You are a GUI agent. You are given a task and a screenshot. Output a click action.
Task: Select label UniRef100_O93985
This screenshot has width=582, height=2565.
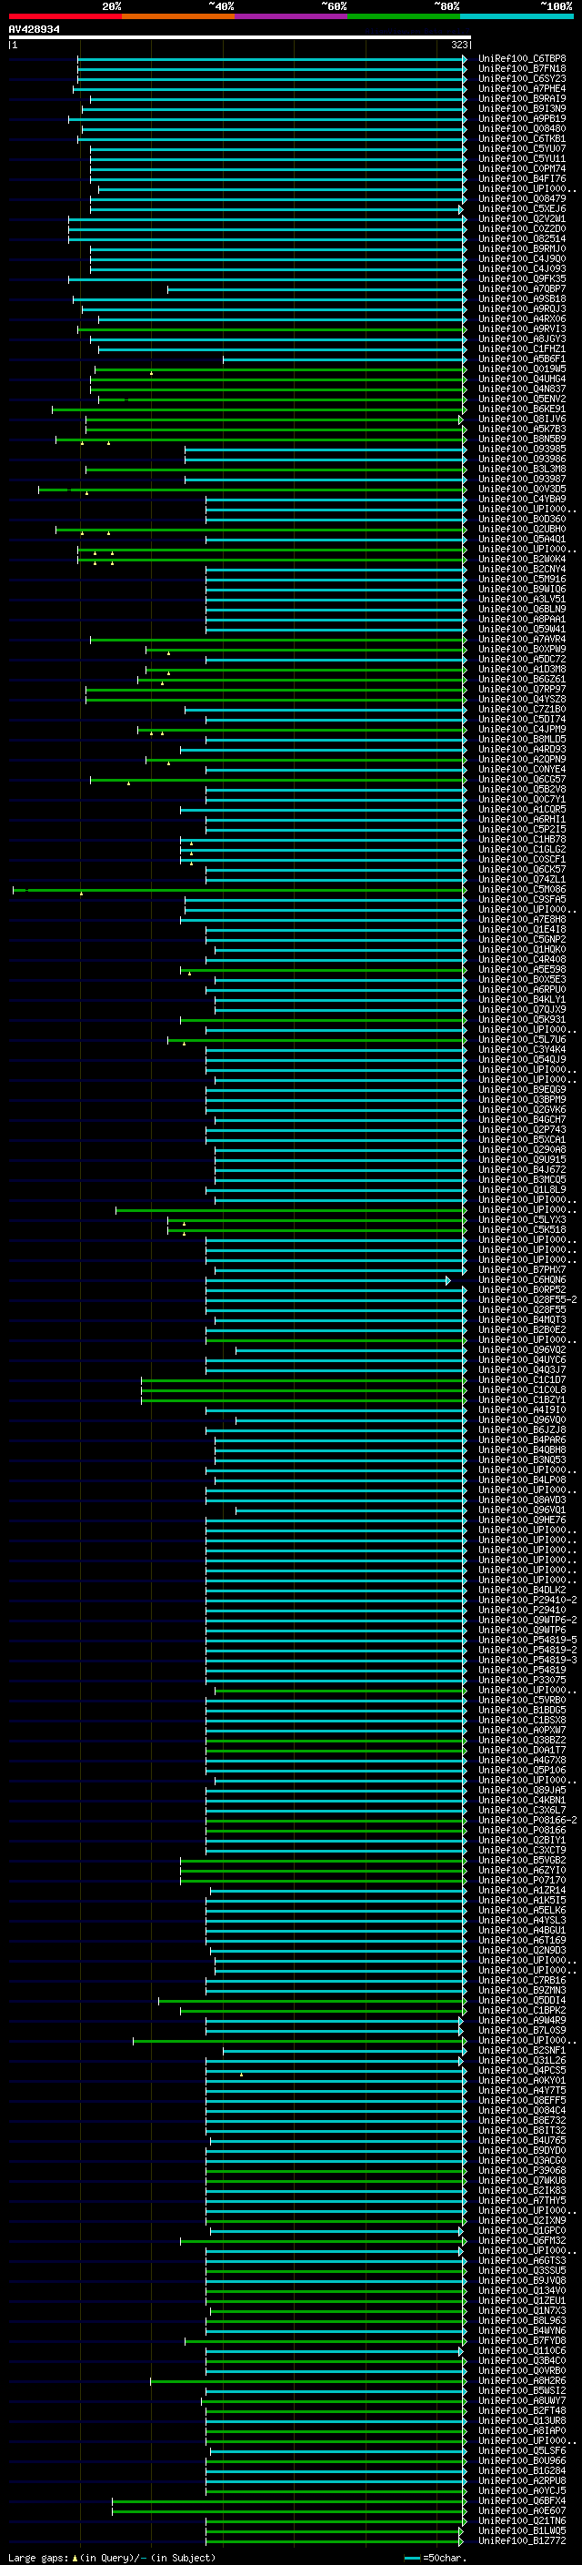click(x=522, y=449)
